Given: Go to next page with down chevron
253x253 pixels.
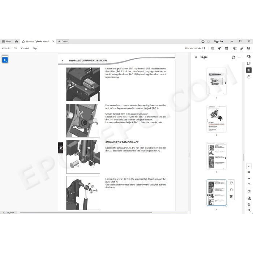Looking at the screenshot, I should click(249, 184).
